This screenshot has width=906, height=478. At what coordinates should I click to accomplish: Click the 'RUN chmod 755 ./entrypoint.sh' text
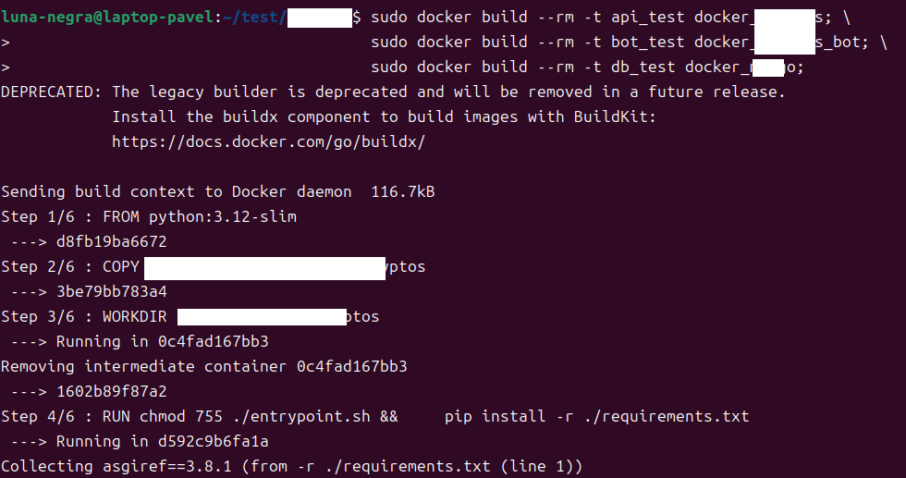[x=250, y=416]
